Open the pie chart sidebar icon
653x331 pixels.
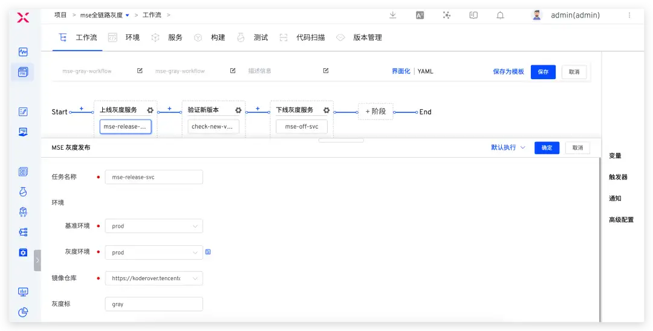[x=23, y=312]
